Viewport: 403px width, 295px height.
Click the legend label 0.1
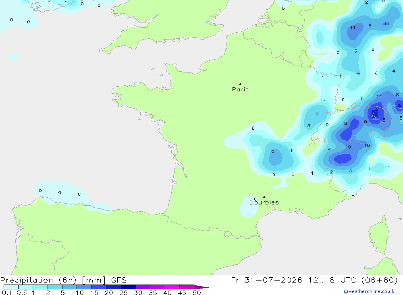pyautogui.click(x=7, y=293)
